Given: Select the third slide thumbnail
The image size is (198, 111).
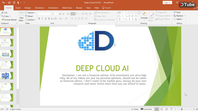Looking at the screenshot, I should 6,54.
